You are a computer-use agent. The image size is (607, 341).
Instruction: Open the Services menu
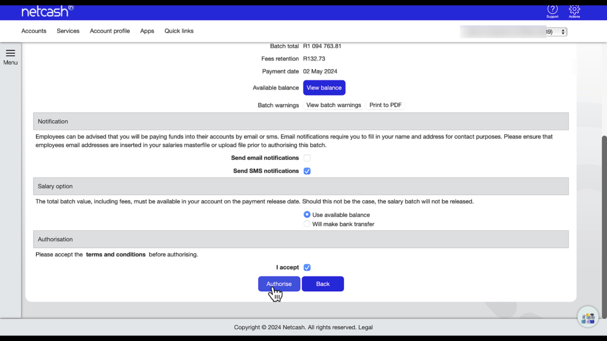(x=68, y=31)
